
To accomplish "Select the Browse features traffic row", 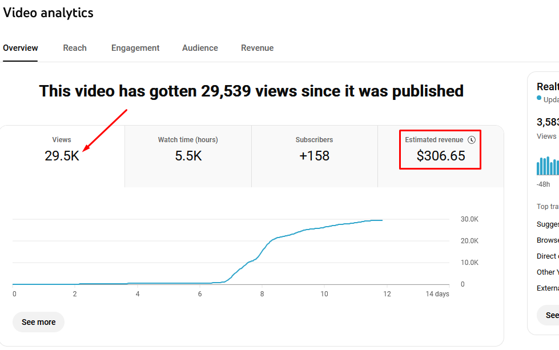I will click(x=548, y=240).
